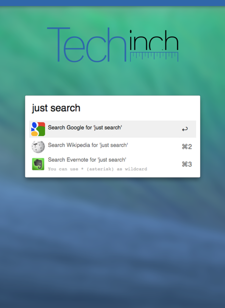Viewport: 225px width, 308px height.
Task: Click empty space right of query text
Action: [137, 108]
